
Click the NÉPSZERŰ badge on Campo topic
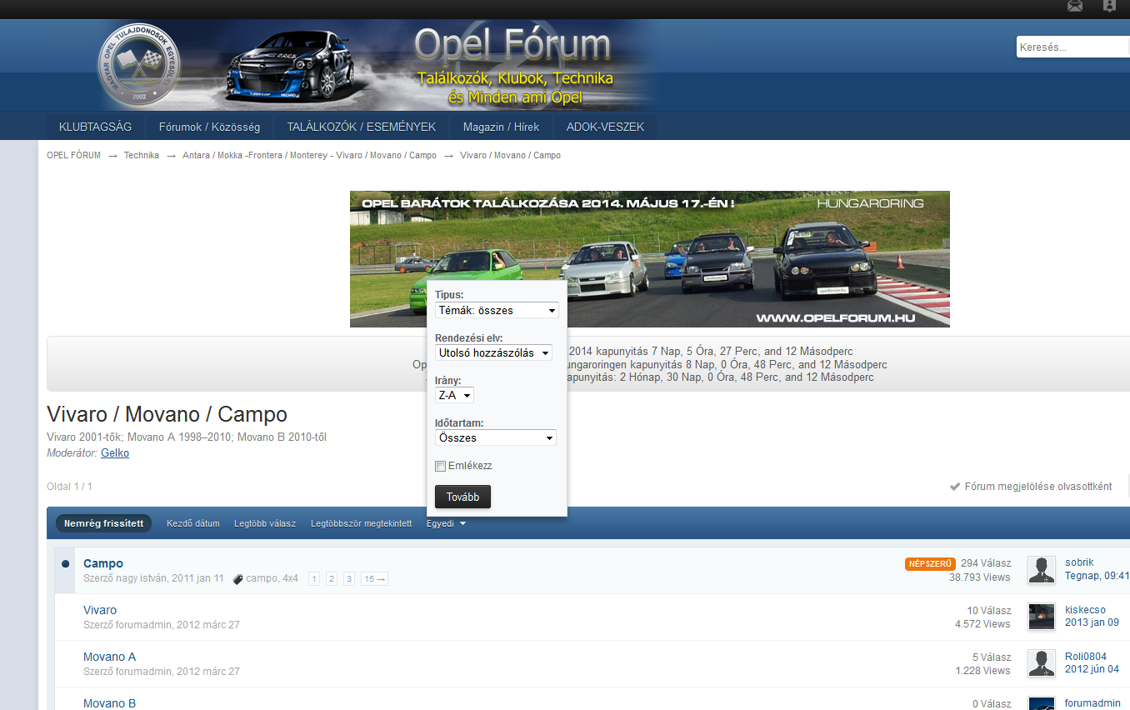[x=930, y=564]
